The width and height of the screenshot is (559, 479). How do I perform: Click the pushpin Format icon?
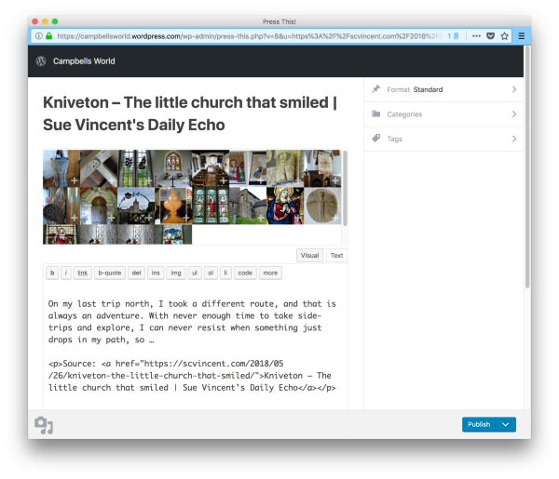coord(376,89)
